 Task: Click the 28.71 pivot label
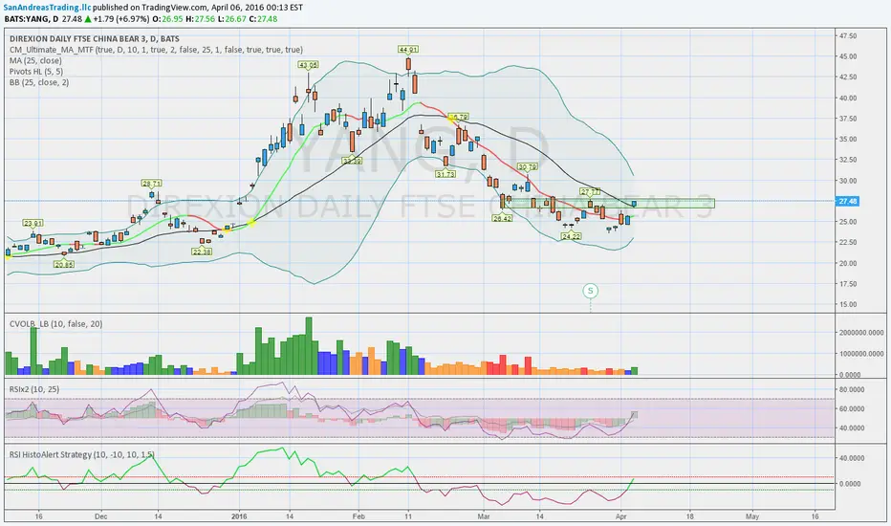152,183
